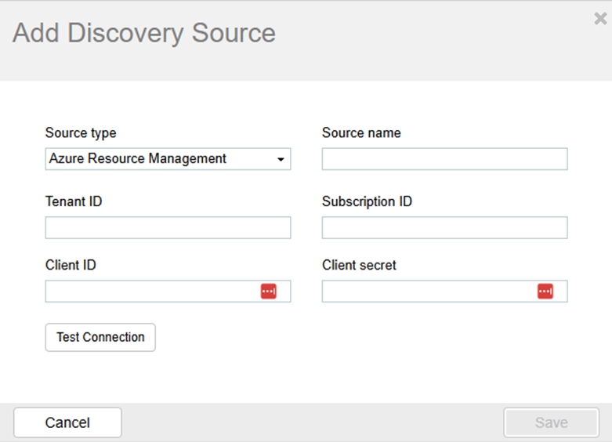Open the Source type dropdown arrow

click(281, 160)
